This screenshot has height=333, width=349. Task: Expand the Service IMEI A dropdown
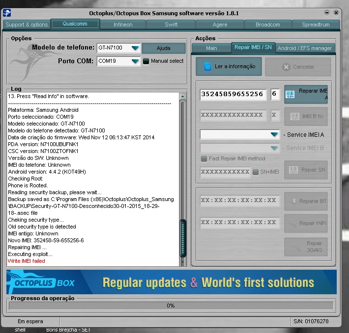click(274, 134)
